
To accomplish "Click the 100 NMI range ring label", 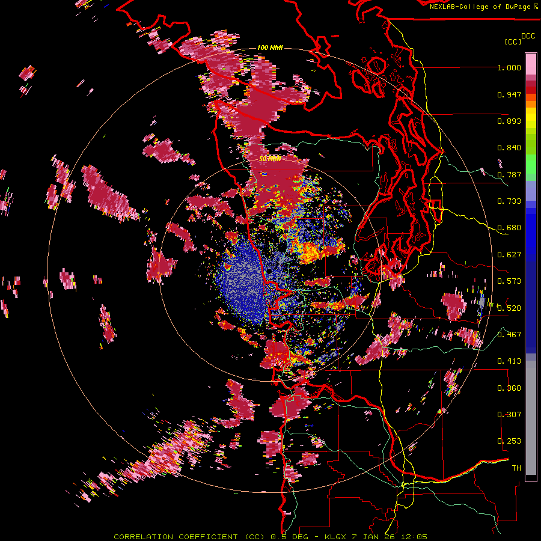I will click(x=270, y=47).
